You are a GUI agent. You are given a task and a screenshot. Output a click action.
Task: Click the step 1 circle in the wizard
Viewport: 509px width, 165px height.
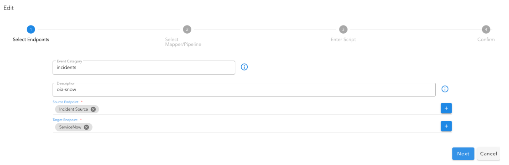click(x=31, y=30)
